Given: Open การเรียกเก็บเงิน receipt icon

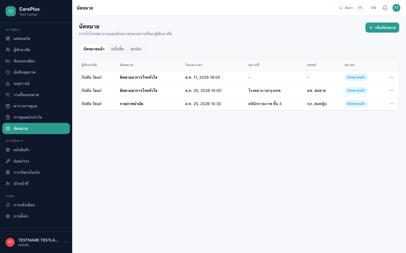Looking at the screenshot, I should [8, 172].
